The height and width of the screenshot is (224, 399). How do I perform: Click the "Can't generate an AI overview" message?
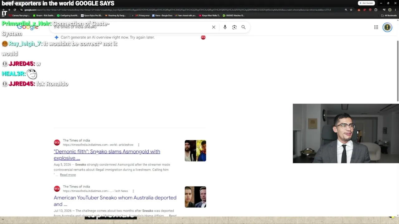click(108, 37)
